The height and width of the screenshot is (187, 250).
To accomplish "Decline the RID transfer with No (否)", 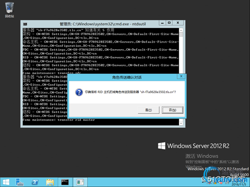I will pyautogui.click(x=172, y=110).
